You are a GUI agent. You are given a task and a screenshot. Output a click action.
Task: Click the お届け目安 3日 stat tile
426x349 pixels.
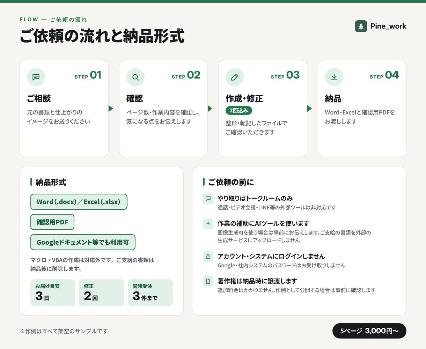point(53,292)
